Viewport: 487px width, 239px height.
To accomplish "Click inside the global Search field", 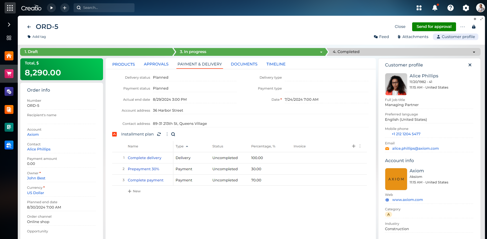I will 104,8.
